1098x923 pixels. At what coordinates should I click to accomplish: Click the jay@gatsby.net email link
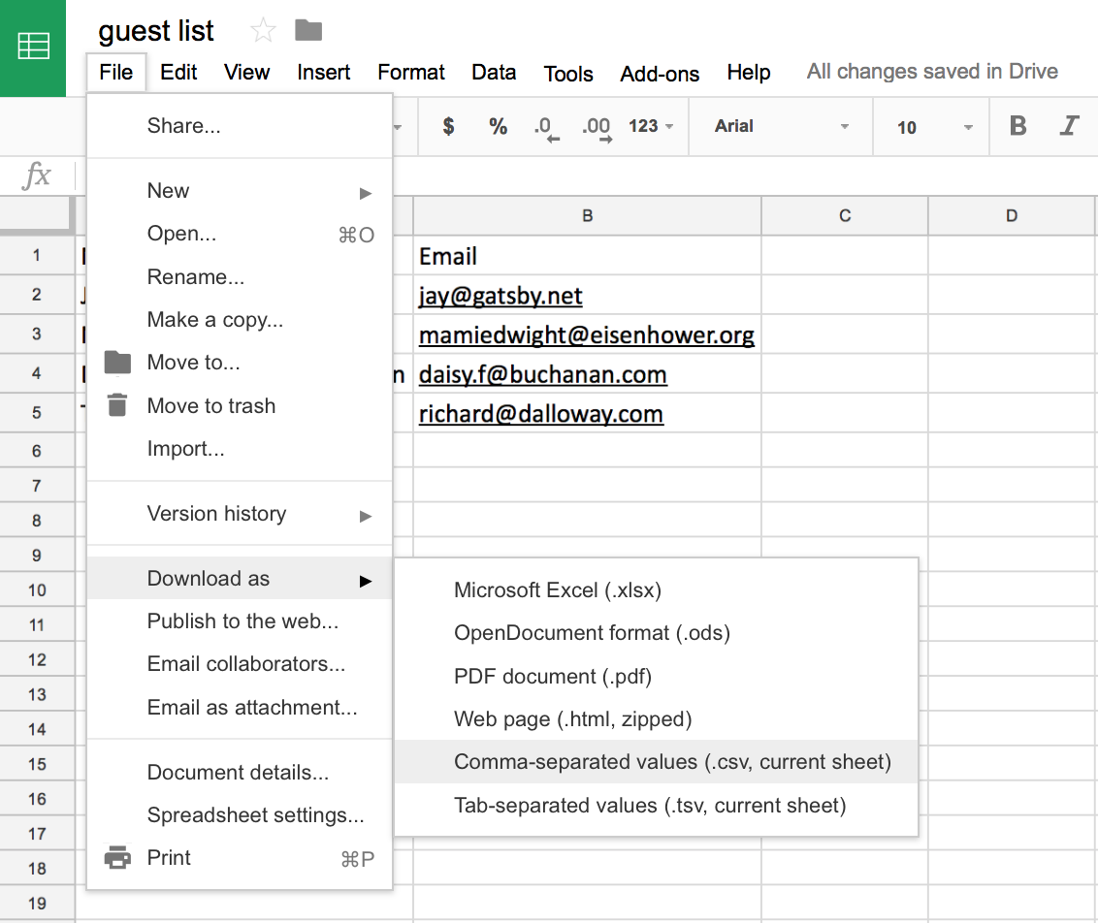pos(501,296)
